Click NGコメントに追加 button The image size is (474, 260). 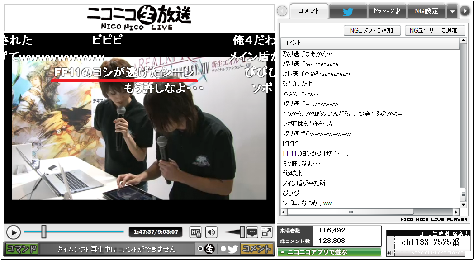[372, 31]
